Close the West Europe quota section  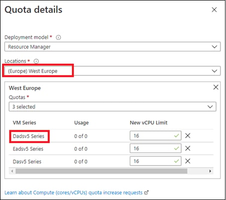click(216, 87)
